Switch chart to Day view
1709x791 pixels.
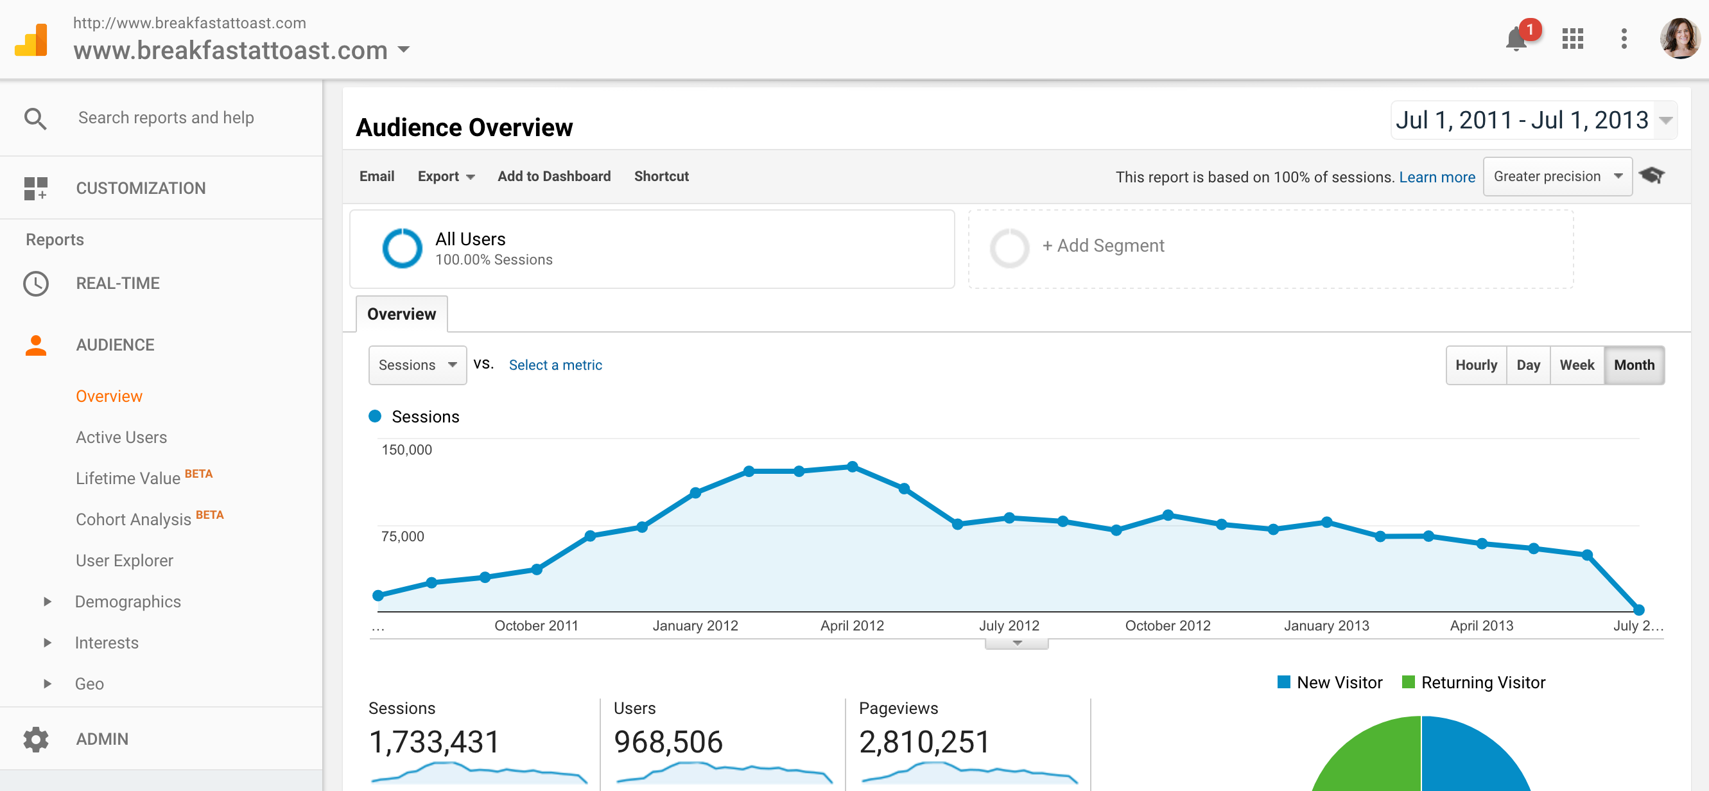[1528, 365]
